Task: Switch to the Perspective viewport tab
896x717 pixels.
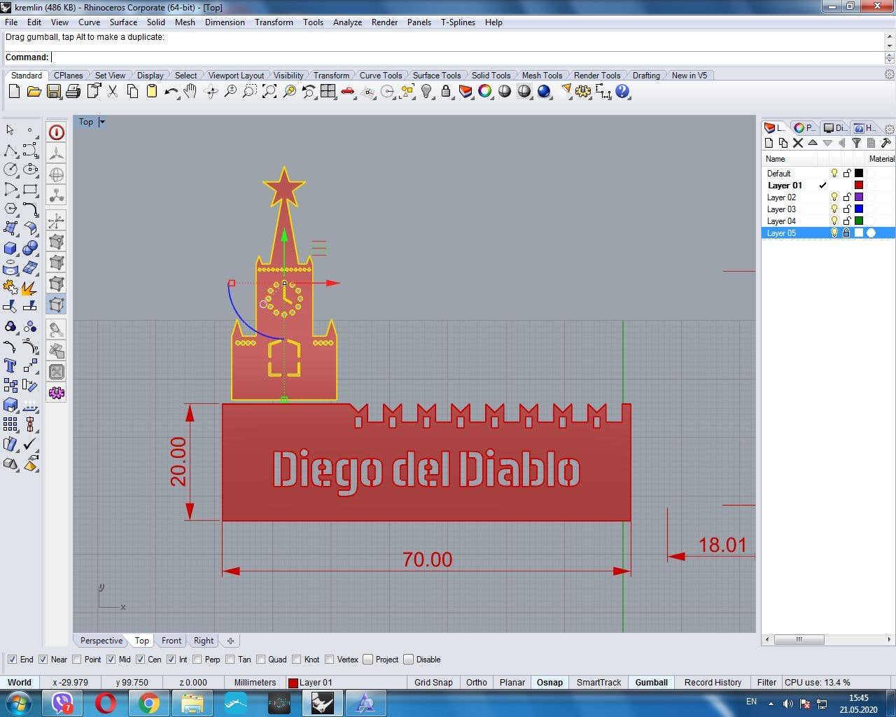Action: [101, 641]
